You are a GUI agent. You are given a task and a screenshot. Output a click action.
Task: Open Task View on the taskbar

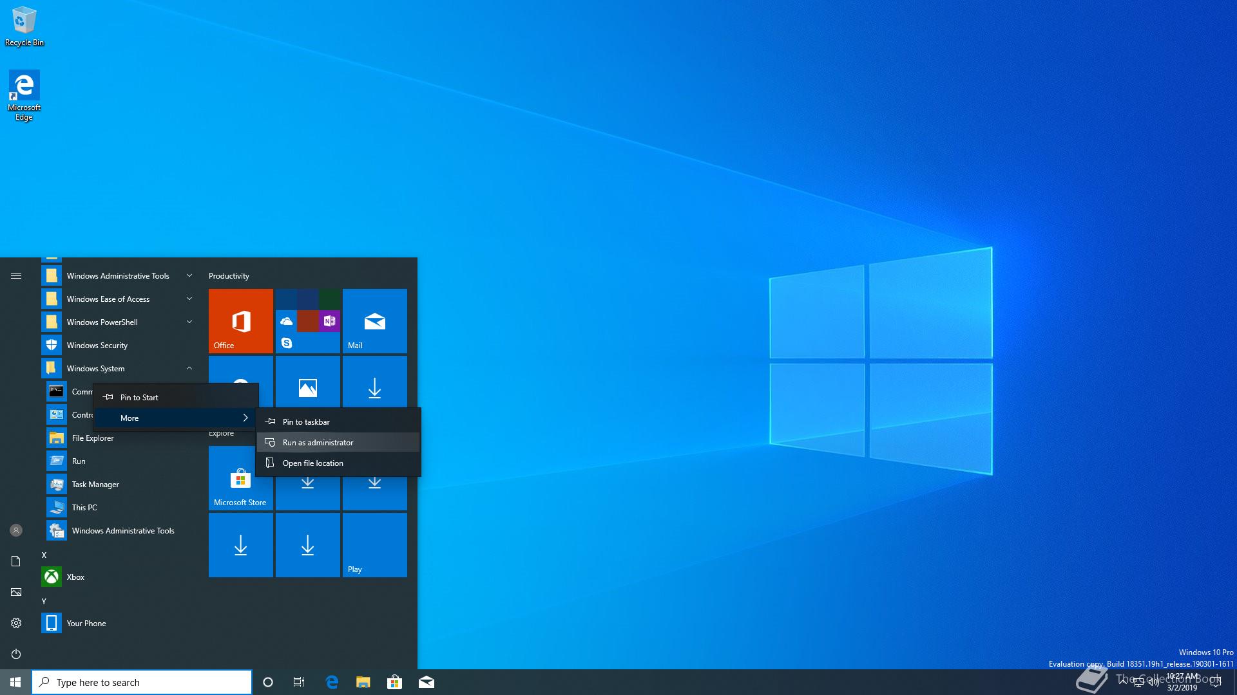tap(299, 682)
